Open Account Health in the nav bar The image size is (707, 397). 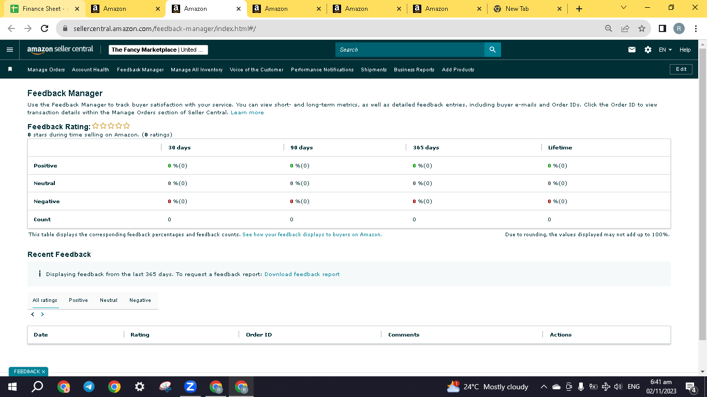(x=91, y=70)
